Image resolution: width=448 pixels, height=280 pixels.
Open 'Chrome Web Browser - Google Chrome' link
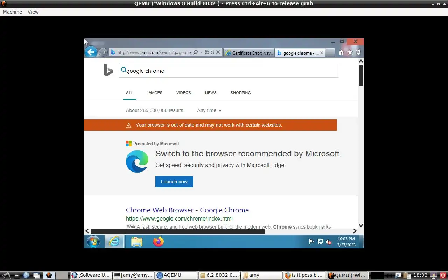pos(187,210)
